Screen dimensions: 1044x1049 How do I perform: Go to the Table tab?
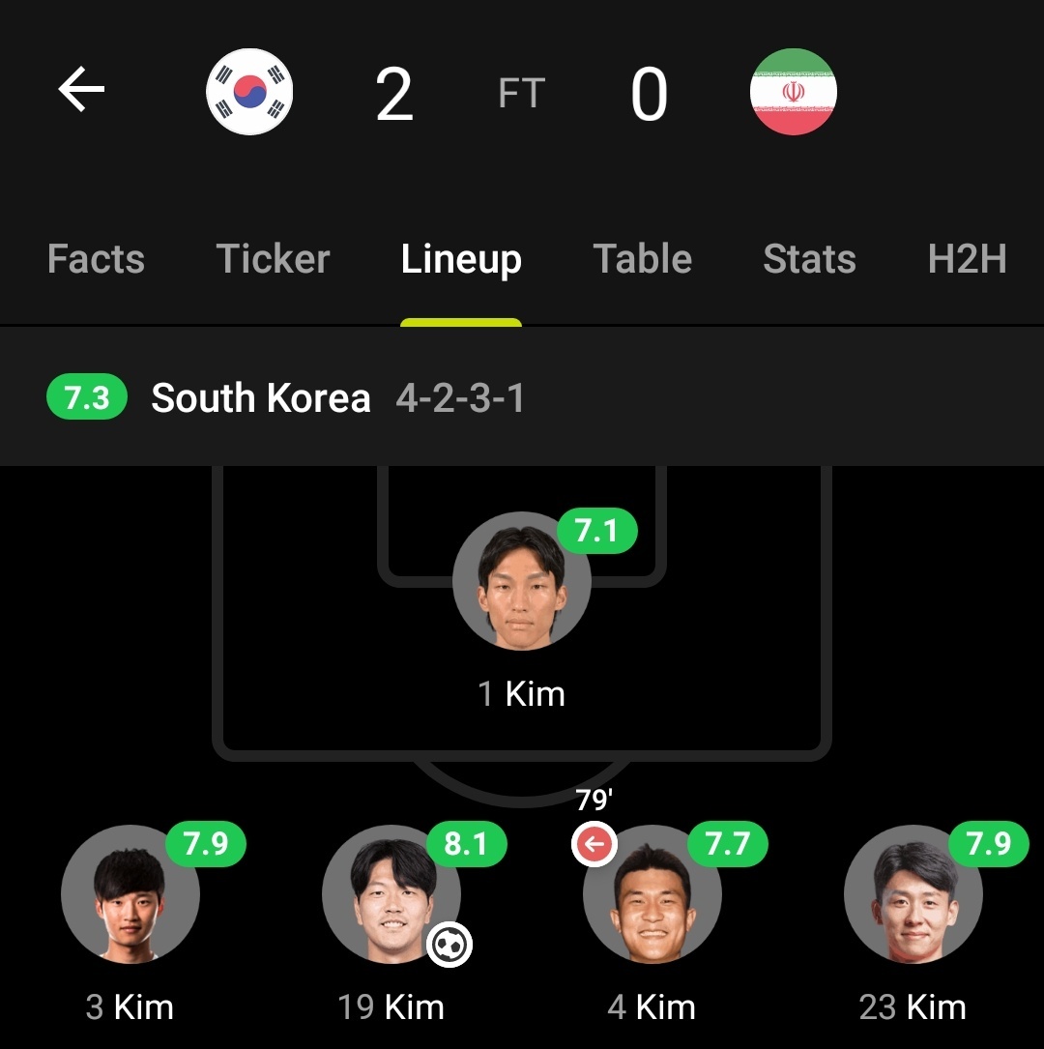(642, 259)
